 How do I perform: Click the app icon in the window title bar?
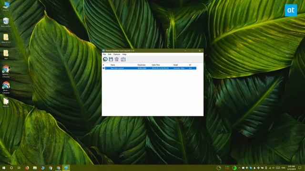click(104, 51)
